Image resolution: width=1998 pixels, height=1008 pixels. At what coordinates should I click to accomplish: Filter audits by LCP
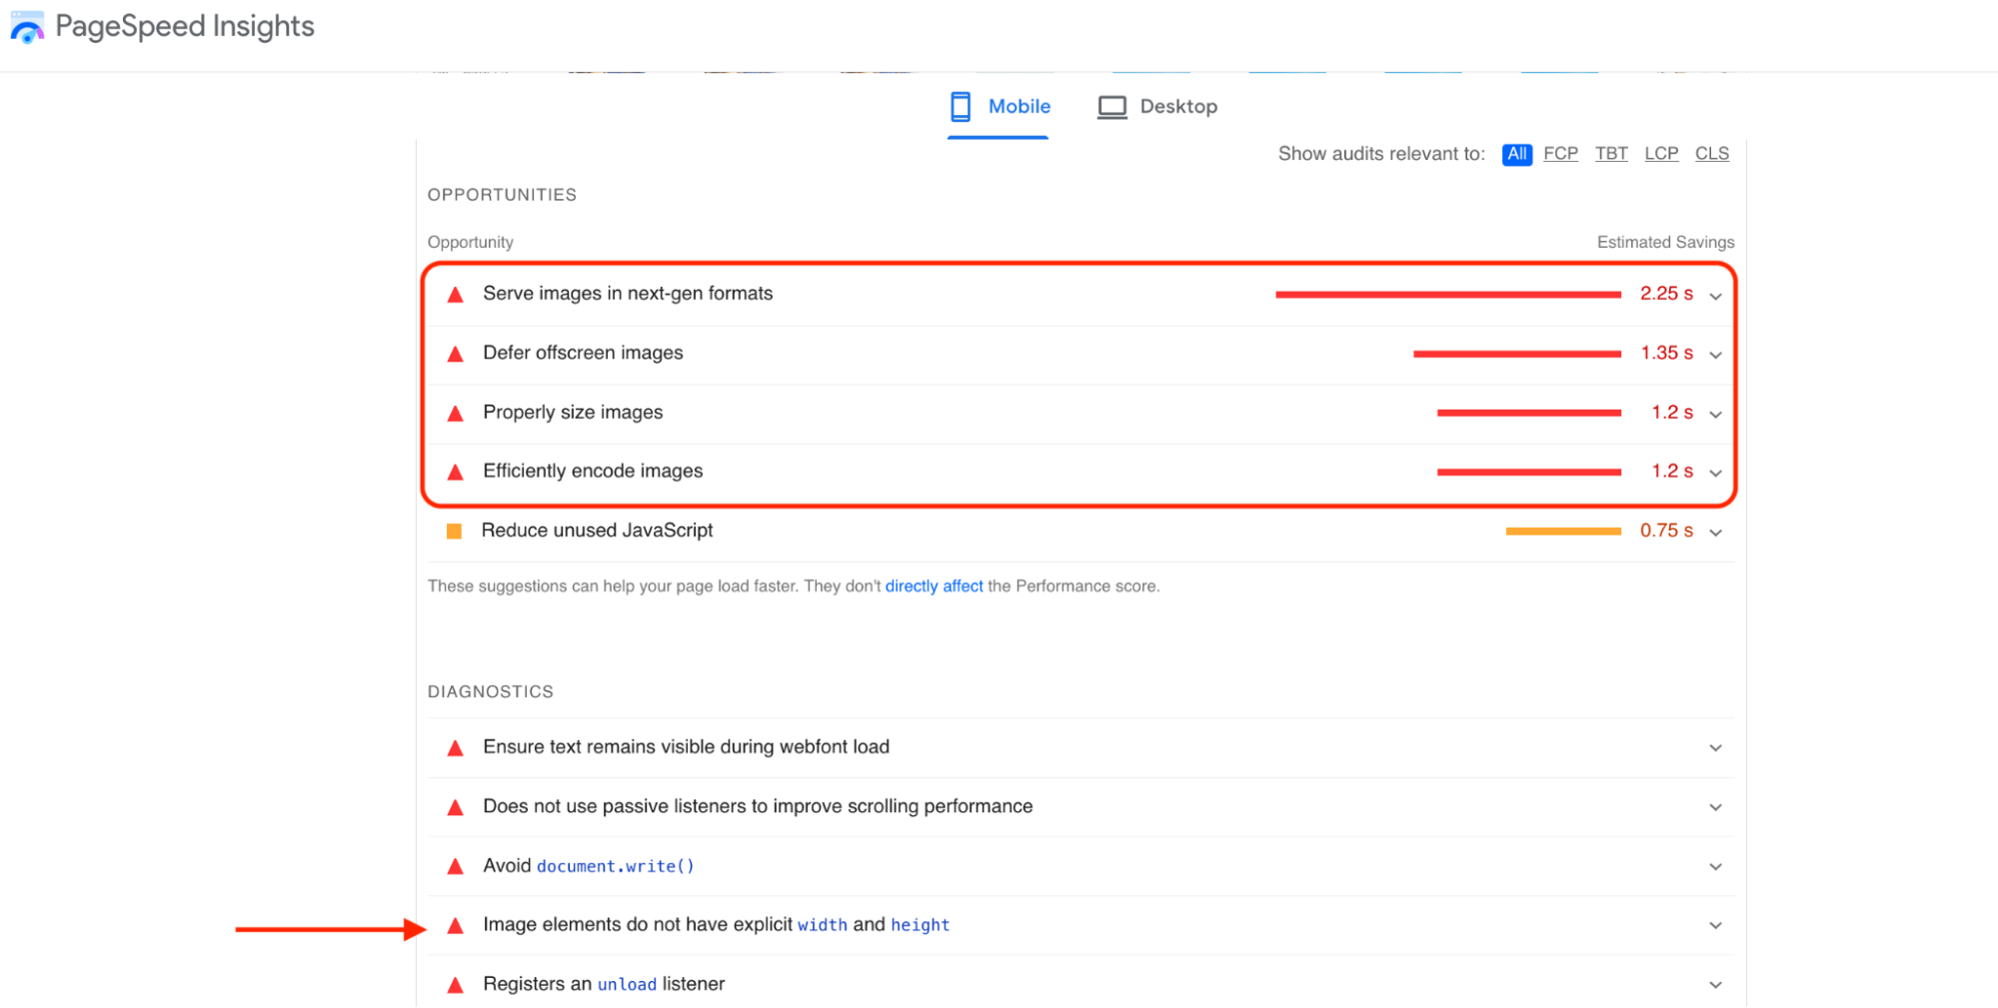pyautogui.click(x=1661, y=154)
